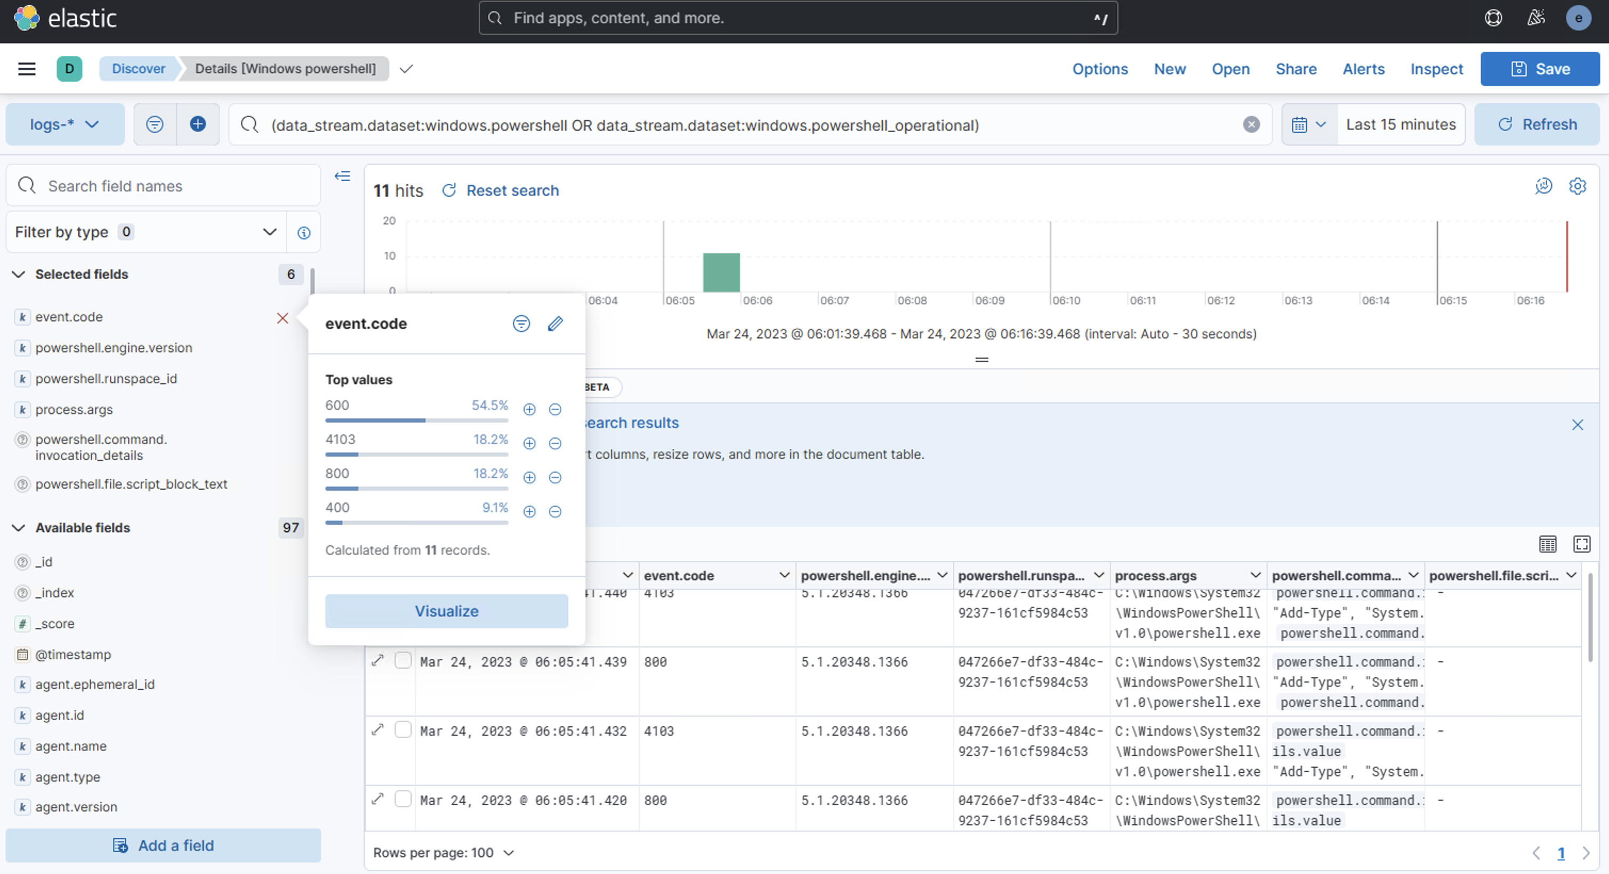Tick the checkbox for the 06:05:41.420 row
The width and height of the screenshot is (1609, 874).
pos(403,799)
